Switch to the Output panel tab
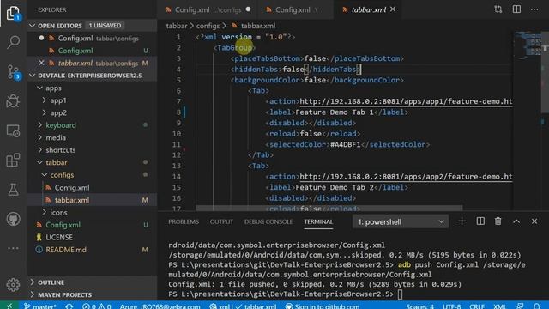The height and width of the screenshot is (309, 549). pyautogui.click(x=221, y=221)
